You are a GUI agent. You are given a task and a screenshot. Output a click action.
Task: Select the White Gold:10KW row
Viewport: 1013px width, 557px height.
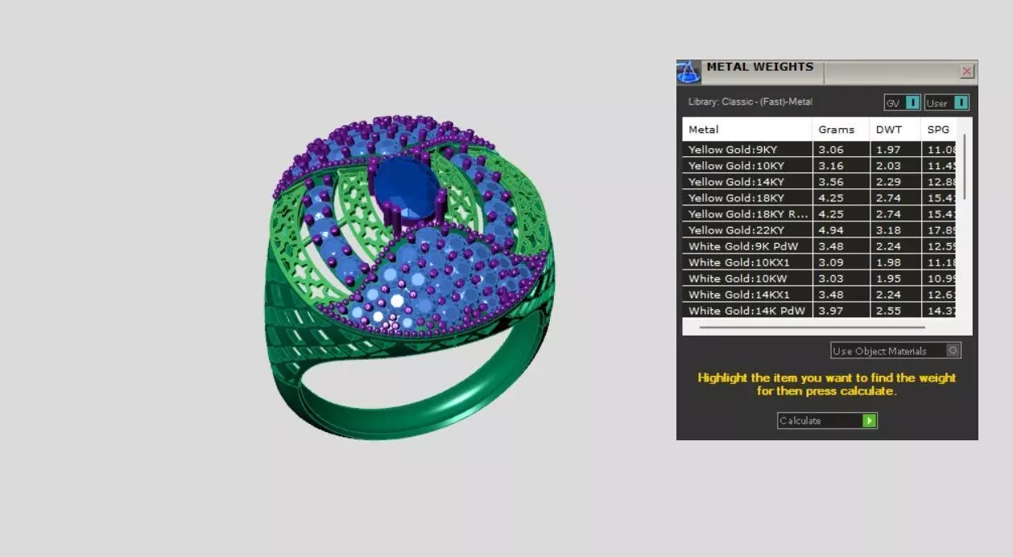point(819,278)
